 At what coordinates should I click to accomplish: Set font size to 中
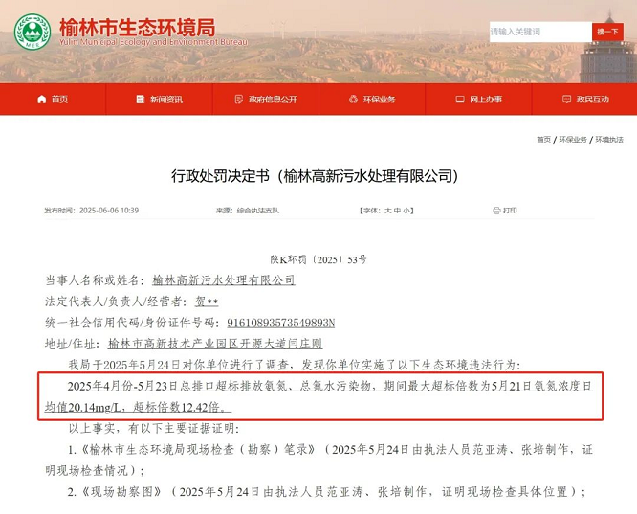tap(397, 211)
